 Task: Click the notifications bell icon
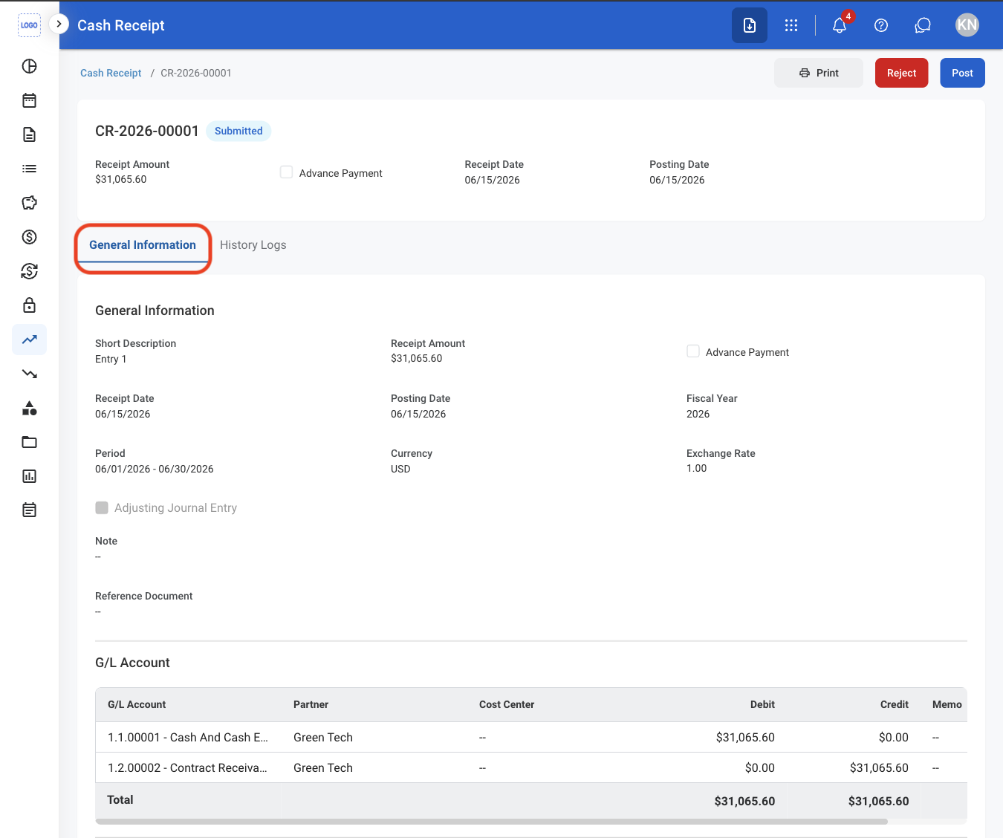[x=840, y=25]
